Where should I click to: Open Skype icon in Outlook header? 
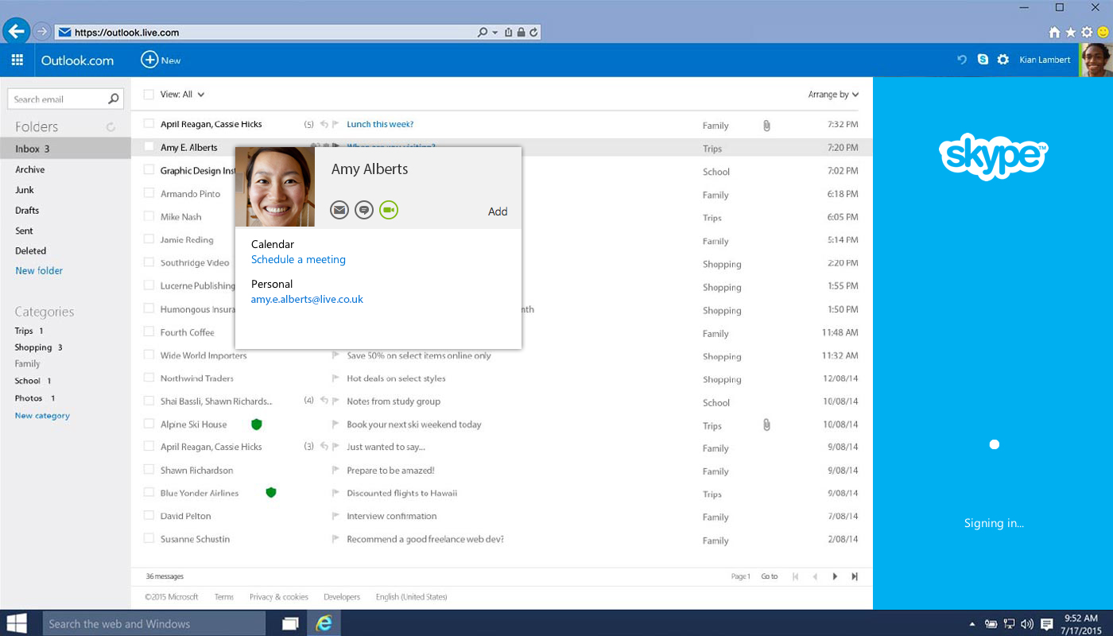tap(983, 60)
